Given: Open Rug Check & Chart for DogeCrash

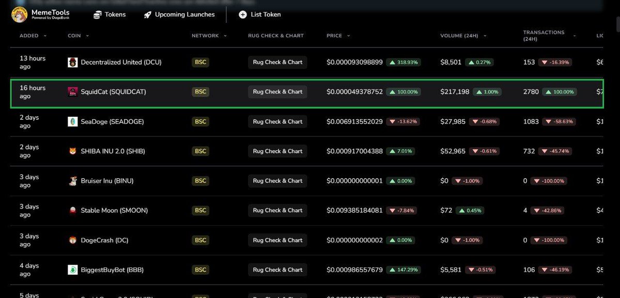Looking at the screenshot, I should [277, 240].
